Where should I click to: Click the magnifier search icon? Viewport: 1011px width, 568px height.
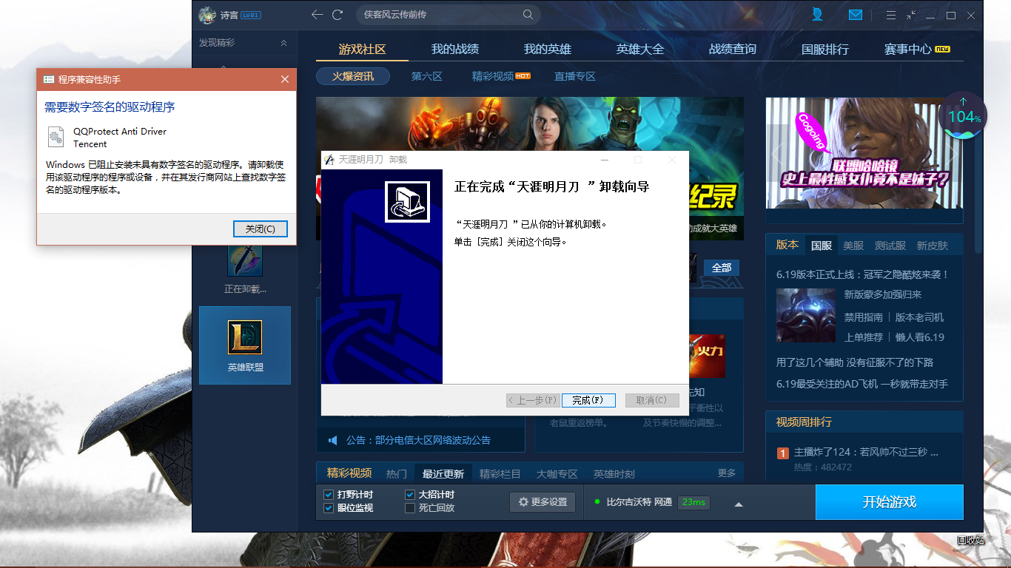tap(528, 15)
